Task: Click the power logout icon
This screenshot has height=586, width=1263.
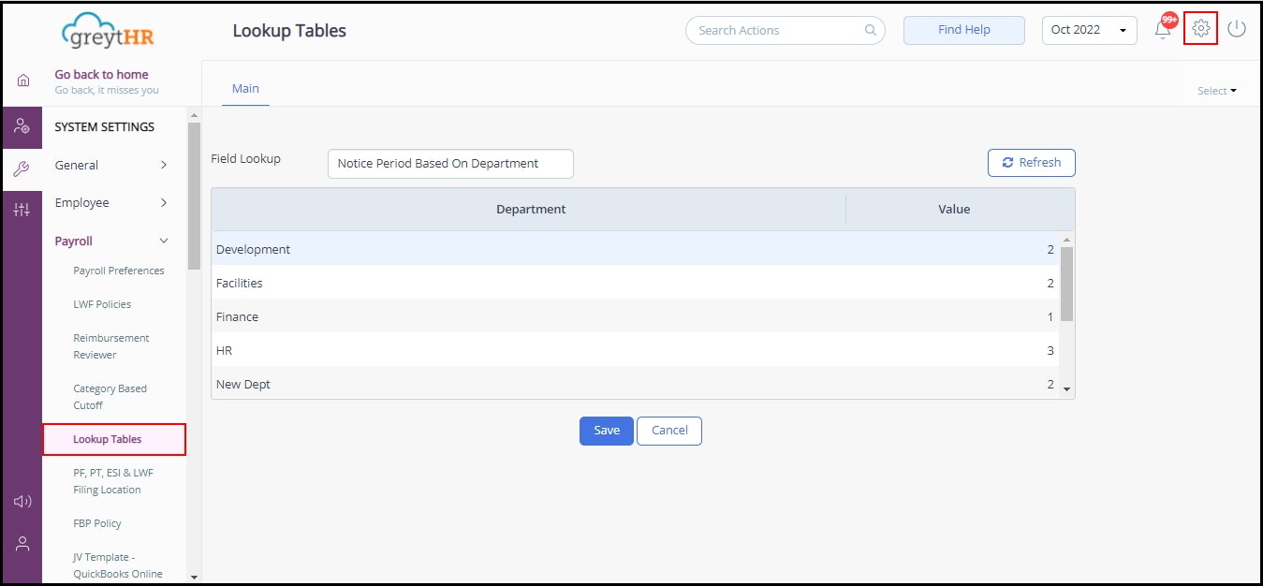Action: [x=1237, y=29]
